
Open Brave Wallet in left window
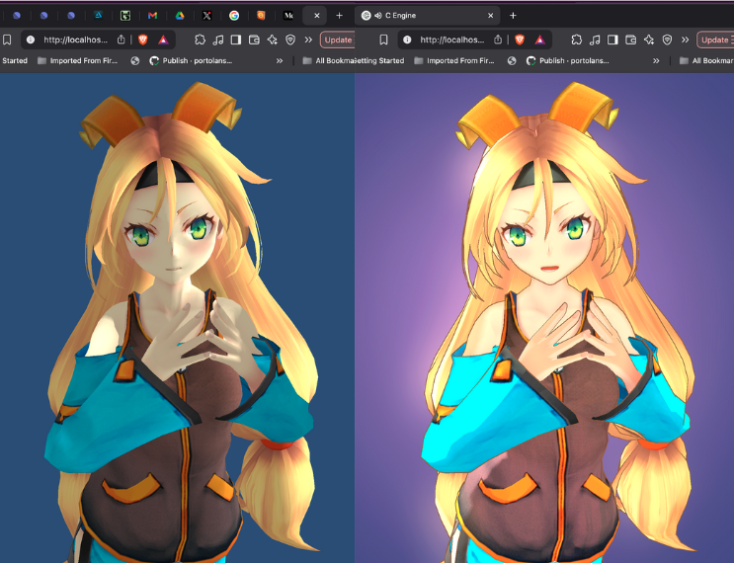tap(254, 40)
